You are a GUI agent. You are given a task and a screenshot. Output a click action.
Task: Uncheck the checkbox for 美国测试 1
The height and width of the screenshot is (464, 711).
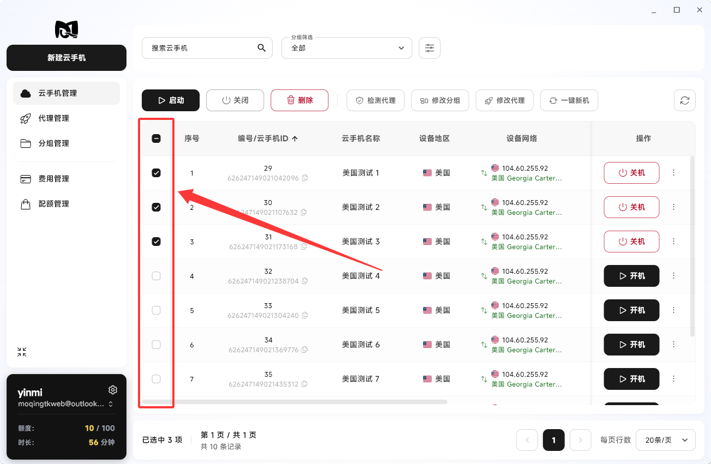[x=156, y=173]
